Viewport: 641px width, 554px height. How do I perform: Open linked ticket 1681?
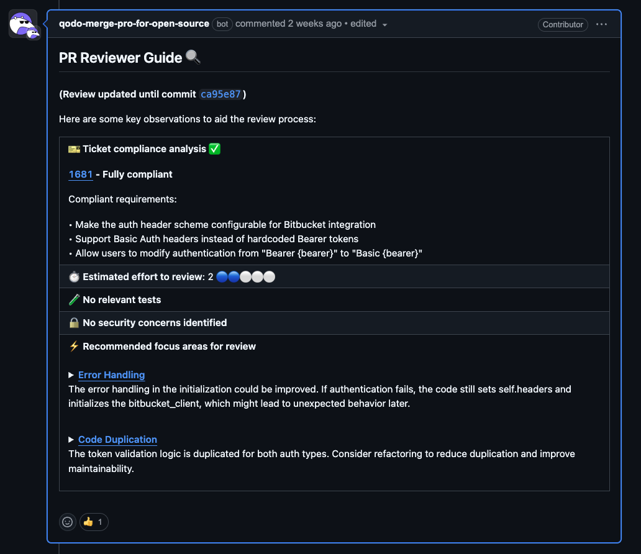(81, 175)
